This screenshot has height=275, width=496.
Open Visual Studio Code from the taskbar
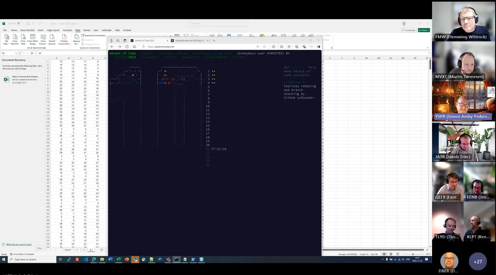tap(86, 260)
